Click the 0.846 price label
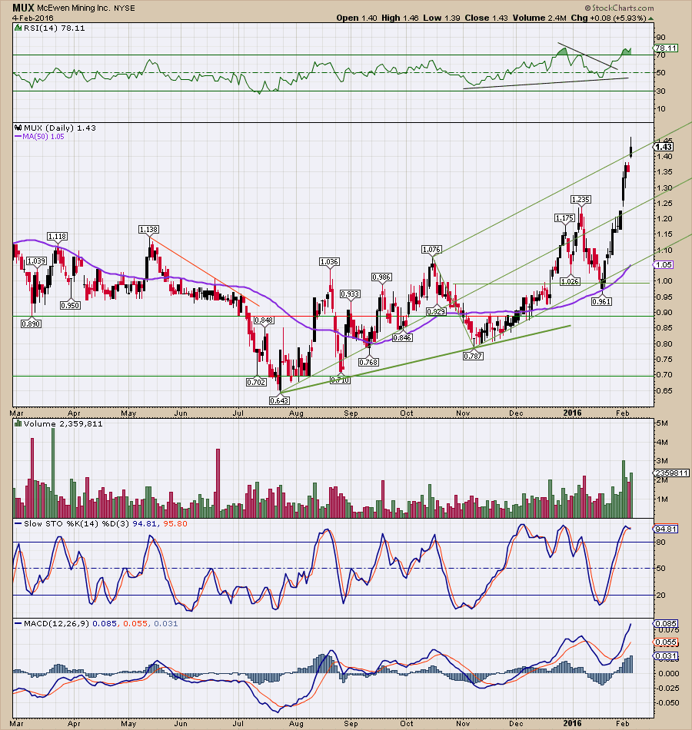Screen dimensions: 692x730 (401, 337)
